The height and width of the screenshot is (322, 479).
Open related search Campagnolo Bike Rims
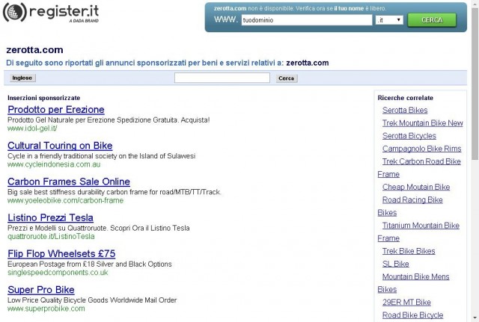point(421,149)
